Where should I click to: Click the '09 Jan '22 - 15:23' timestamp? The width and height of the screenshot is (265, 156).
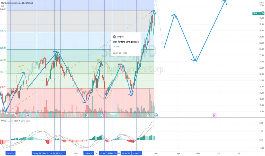(120, 53)
